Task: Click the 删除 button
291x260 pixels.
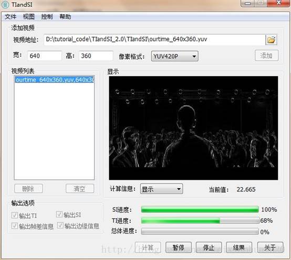Action: (x=28, y=189)
